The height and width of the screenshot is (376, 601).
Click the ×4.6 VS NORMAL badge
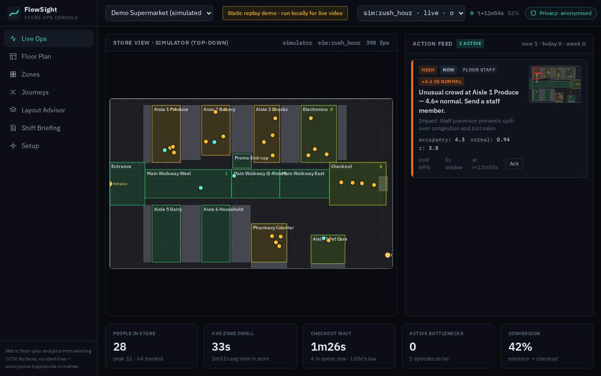(441, 81)
